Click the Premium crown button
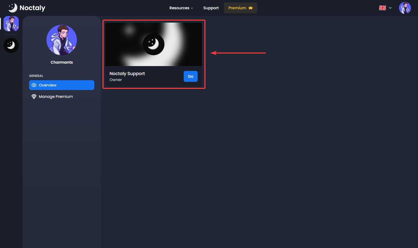 pos(241,8)
